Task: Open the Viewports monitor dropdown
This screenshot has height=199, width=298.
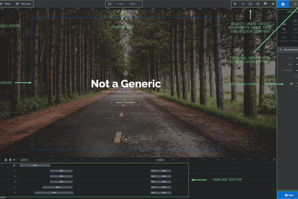Action: (250, 4)
